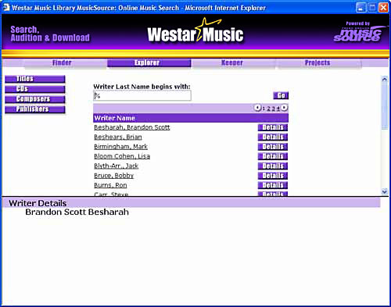Show Details for Besharah, Brandon Scott
The width and height of the screenshot is (391, 307).
click(x=273, y=127)
